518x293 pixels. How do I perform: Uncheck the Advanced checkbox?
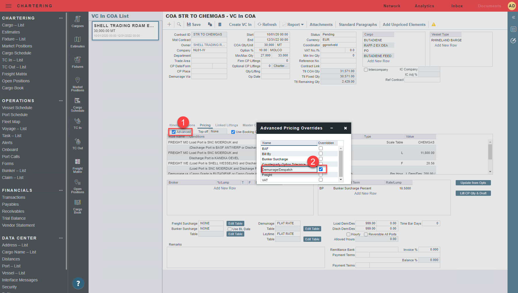pos(174,132)
